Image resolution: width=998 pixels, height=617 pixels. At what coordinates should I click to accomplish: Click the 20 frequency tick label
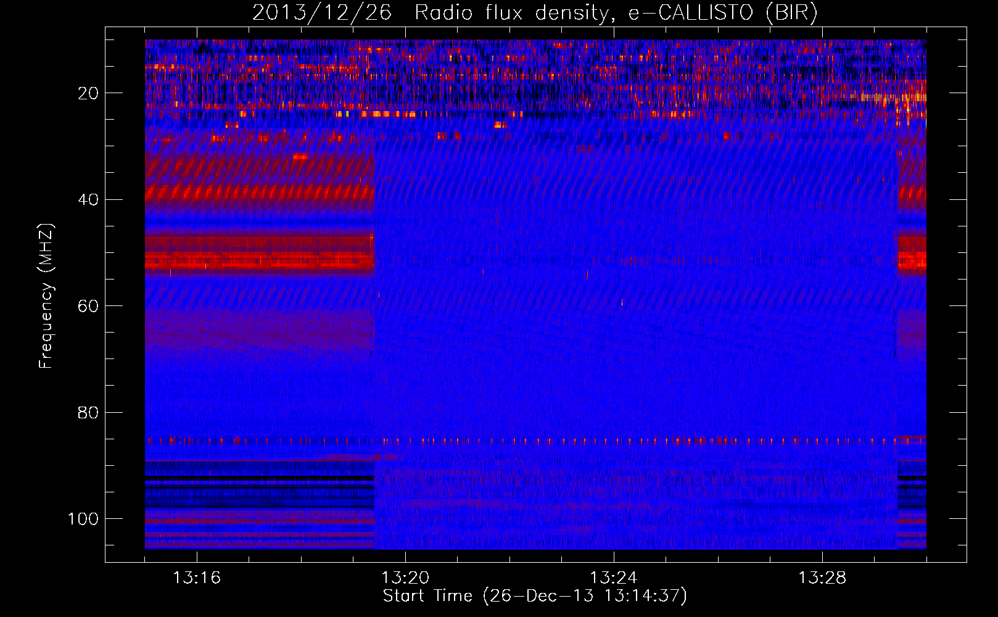tap(89, 93)
